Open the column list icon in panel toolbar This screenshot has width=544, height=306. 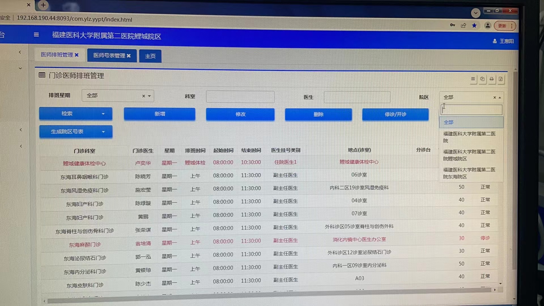[473, 79]
